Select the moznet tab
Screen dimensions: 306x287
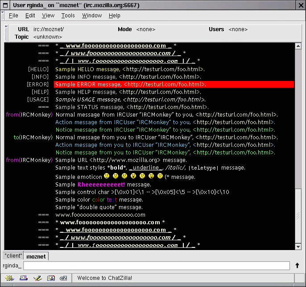coord(36,256)
